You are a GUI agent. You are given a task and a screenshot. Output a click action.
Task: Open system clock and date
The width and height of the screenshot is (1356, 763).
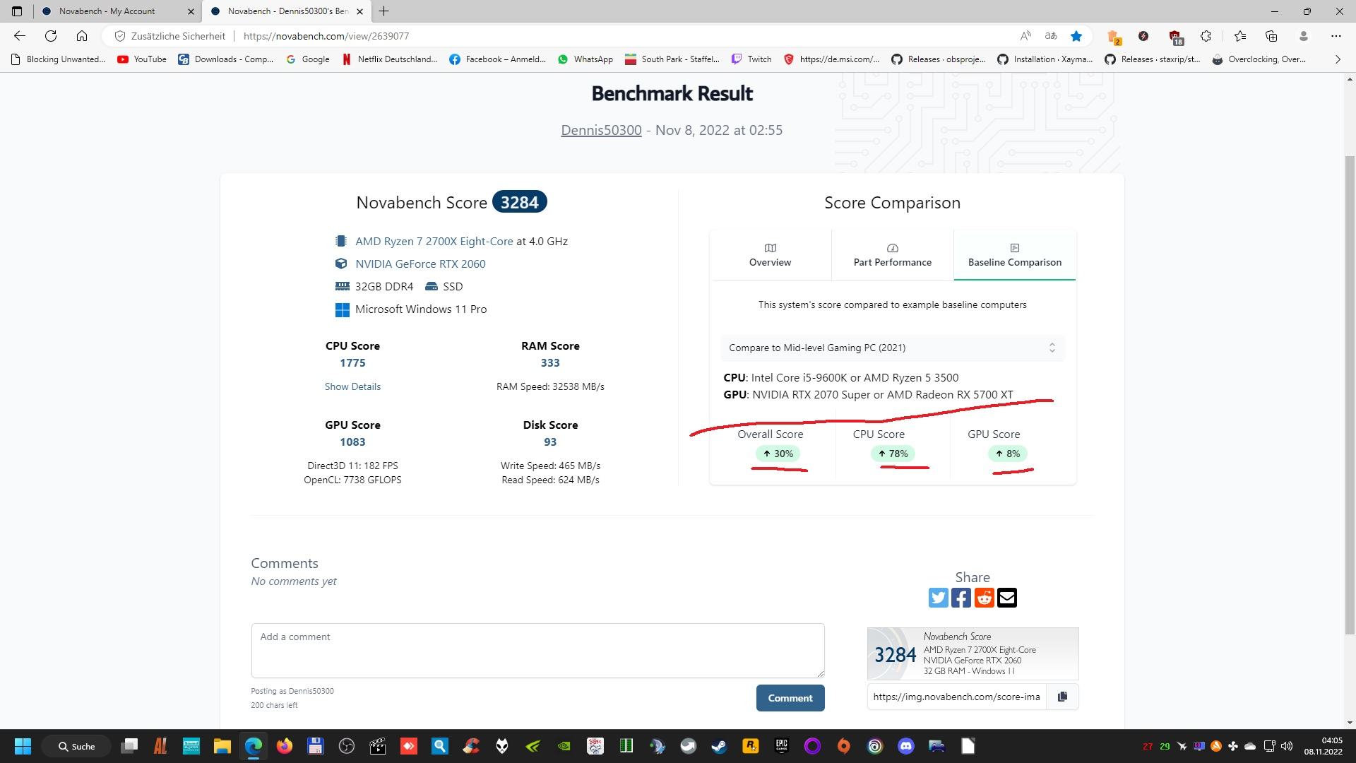pyautogui.click(x=1323, y=746)
